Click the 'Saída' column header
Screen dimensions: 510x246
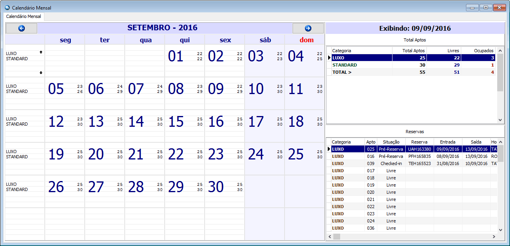pyautogui.click(x=476, y=142)
